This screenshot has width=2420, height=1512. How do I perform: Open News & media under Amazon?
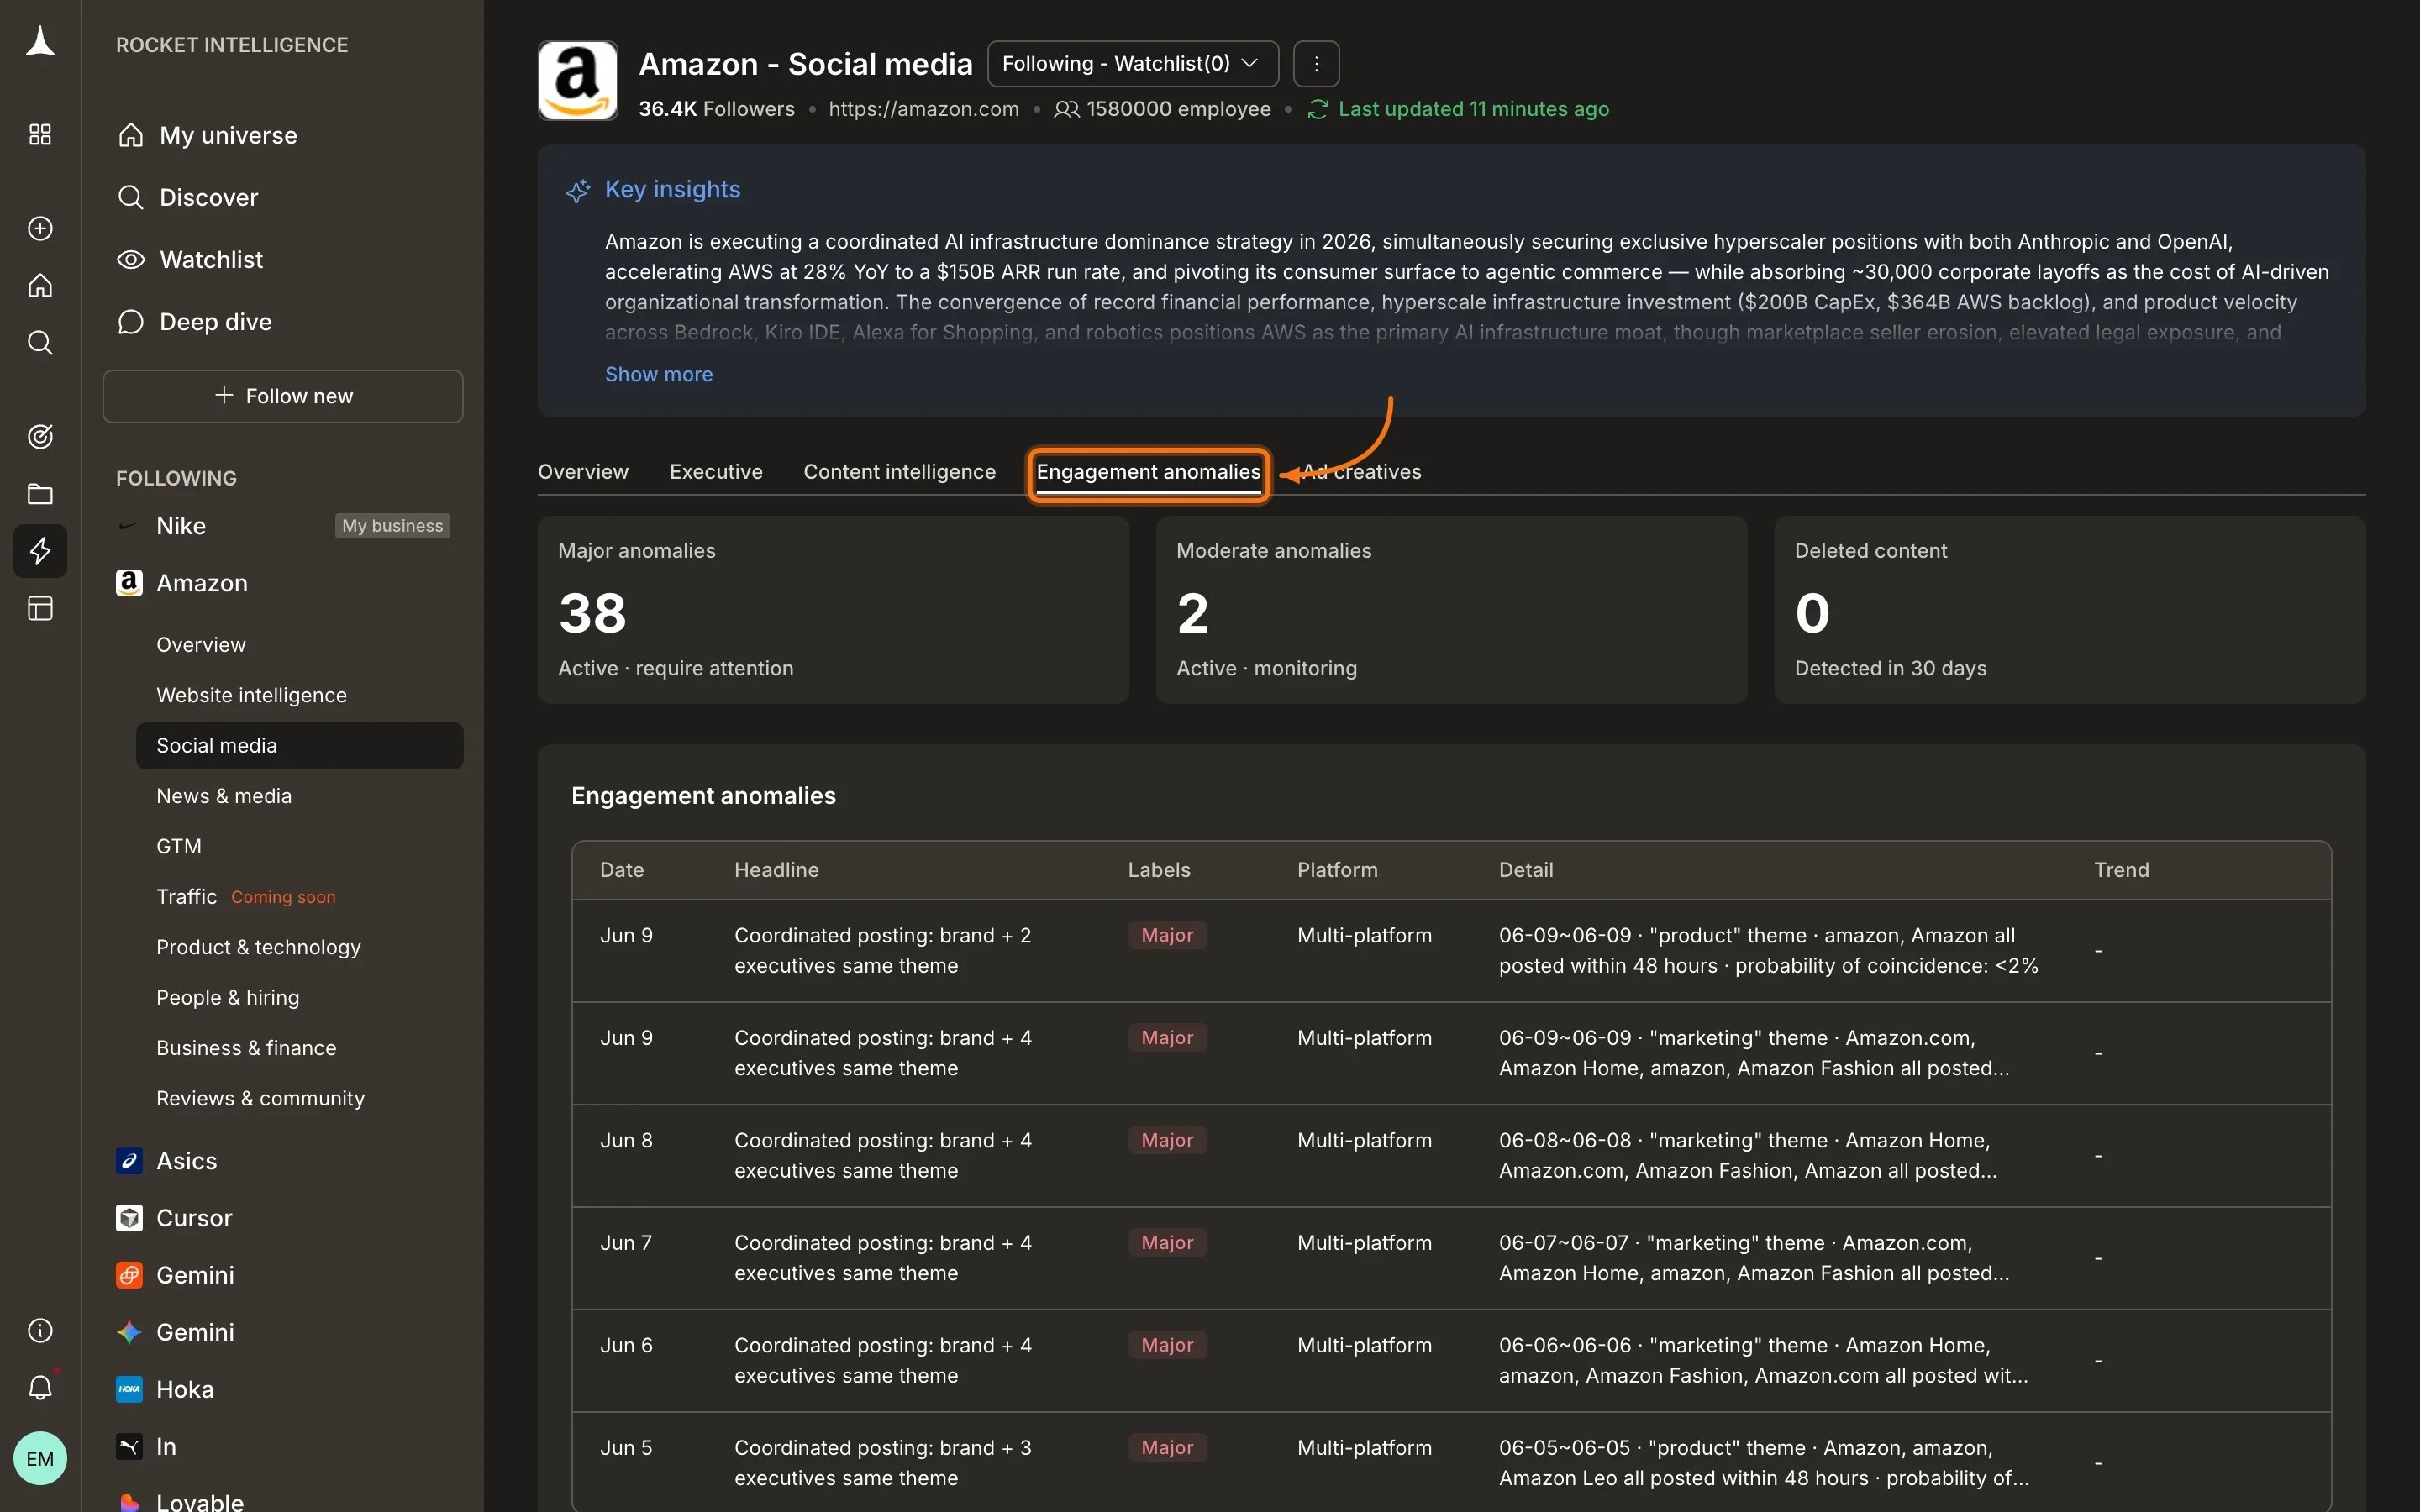point(224,796)
